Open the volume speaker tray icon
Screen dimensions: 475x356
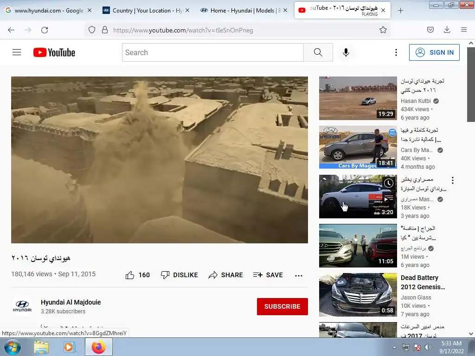(x=428, y=347)
